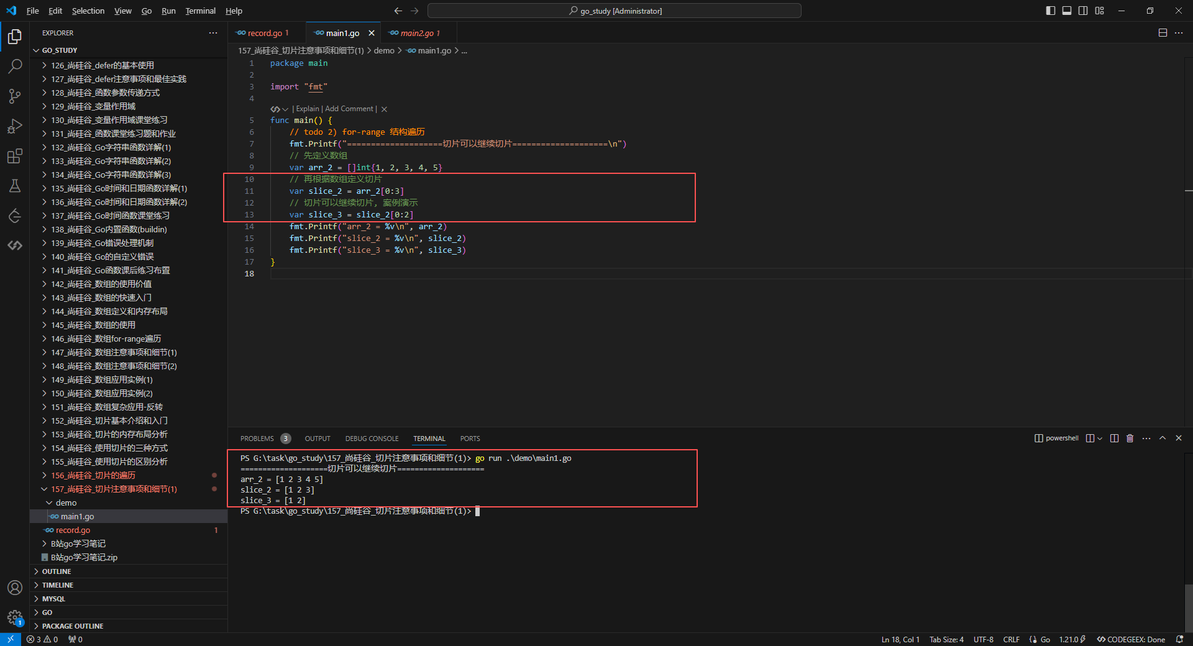The height and width of the screenshot is (646, 1193).
Task: Open the Terminal menu
Action: (x=200, y=11)
